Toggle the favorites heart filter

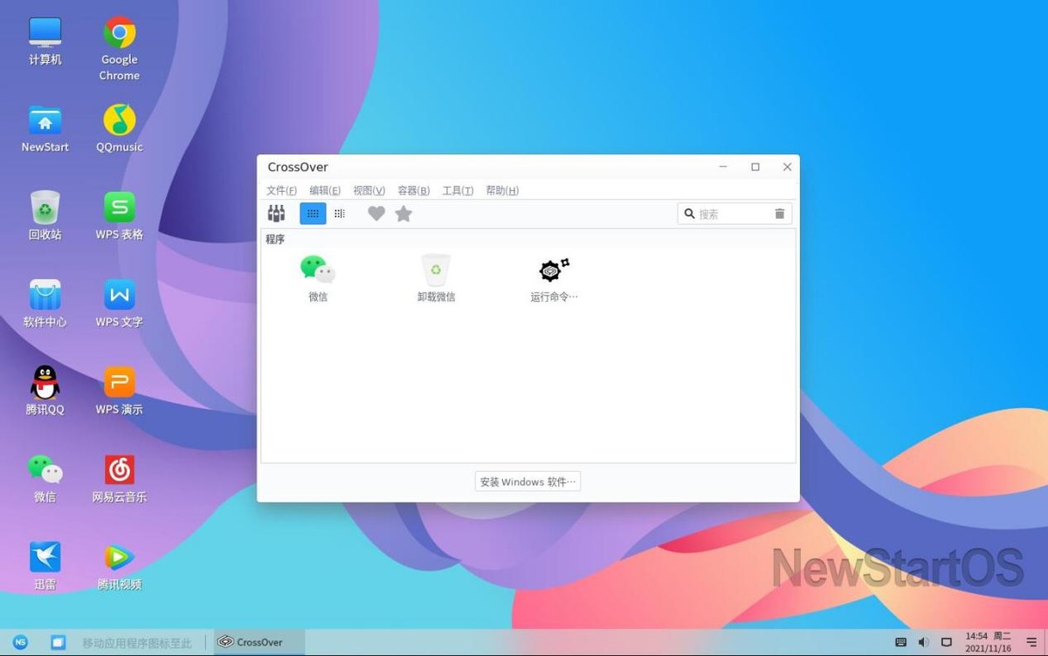tap(376, 213)
